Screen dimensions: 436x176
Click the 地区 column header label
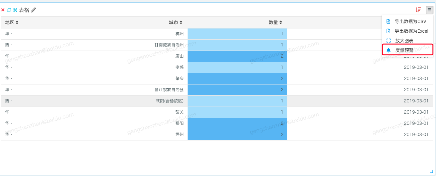(x=10, y=22)
